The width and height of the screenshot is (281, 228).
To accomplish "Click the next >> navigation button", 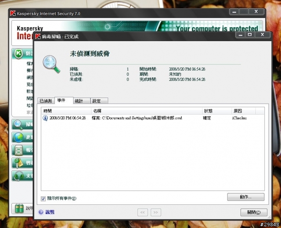I will 156,212.
